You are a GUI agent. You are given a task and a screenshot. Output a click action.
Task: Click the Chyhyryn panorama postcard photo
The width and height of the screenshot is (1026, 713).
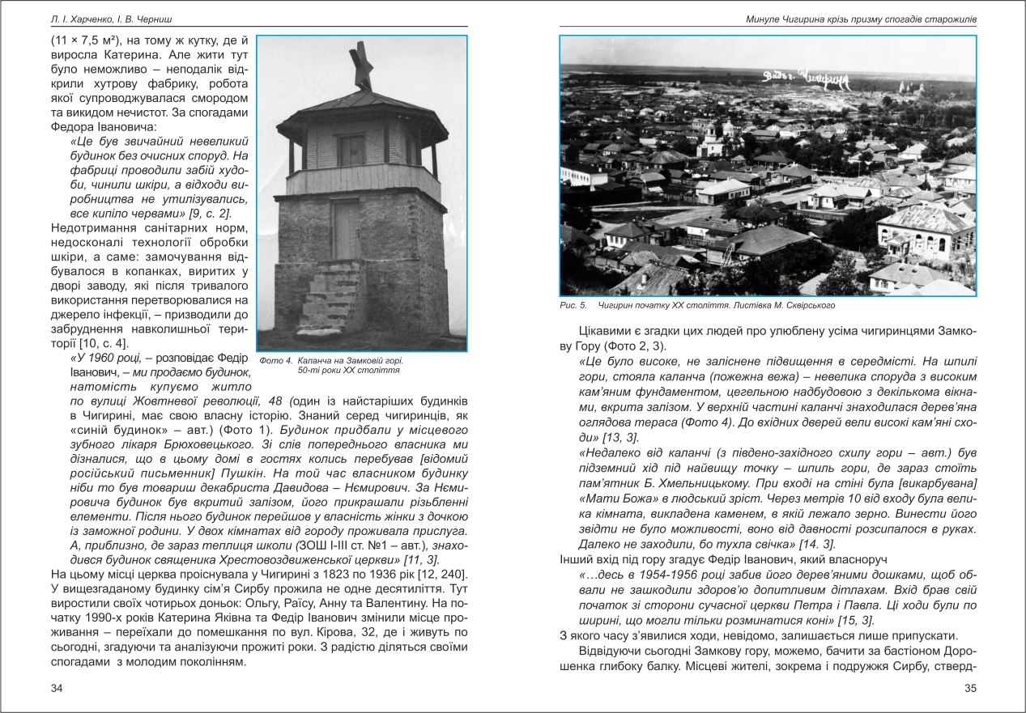tap(768, 166)
